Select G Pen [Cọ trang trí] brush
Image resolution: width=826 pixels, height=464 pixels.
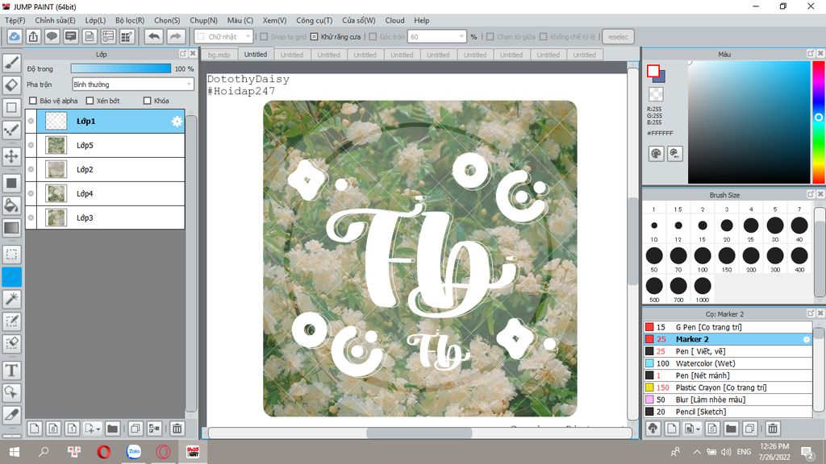[728, 327]
